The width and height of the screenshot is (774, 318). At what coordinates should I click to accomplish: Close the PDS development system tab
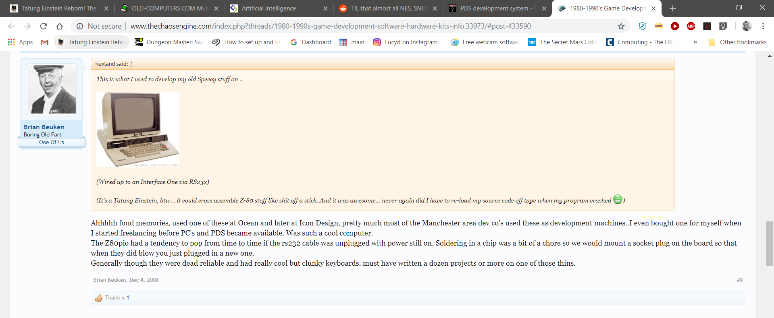point(544,8)
